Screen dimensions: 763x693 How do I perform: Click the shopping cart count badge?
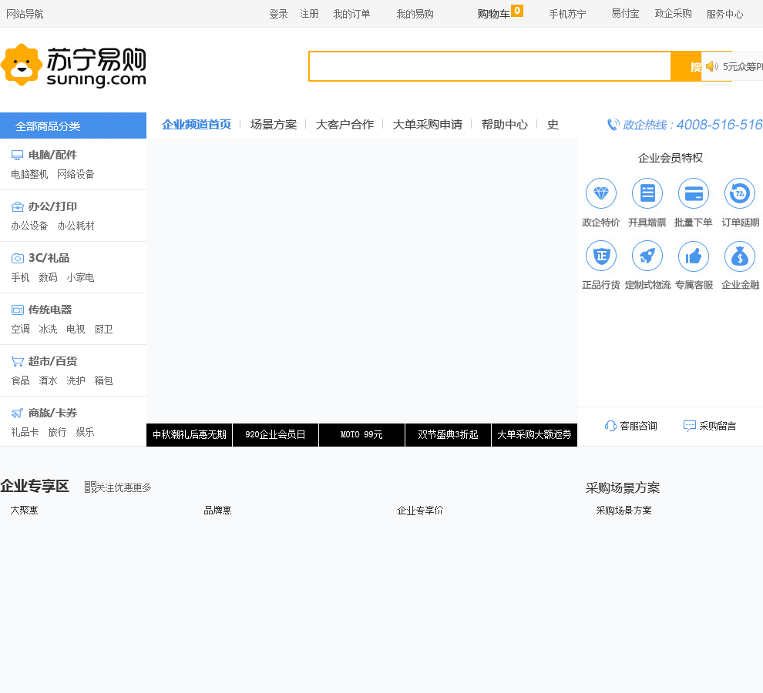pyautogui.click(x=517, y=11)
